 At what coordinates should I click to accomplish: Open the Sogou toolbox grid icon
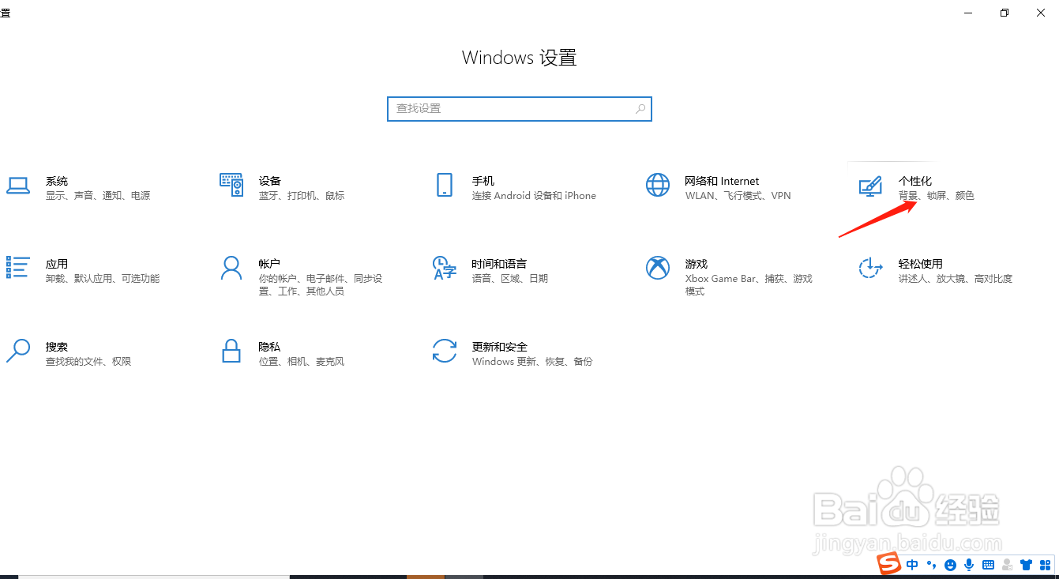pyautogui.click(x=1044, y=565)
